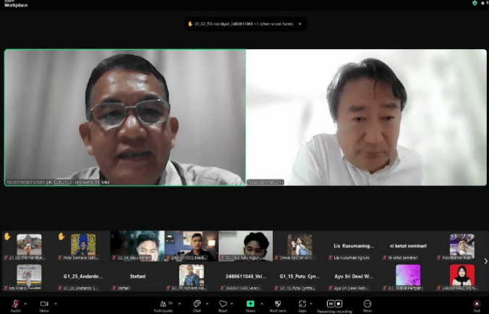Open the Participants panel
The image size is (489, 314).
coord(163,304)
